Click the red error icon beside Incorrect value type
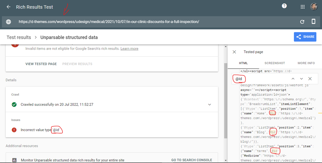Viewport: 322px width, 163px height. pos(14,130)
